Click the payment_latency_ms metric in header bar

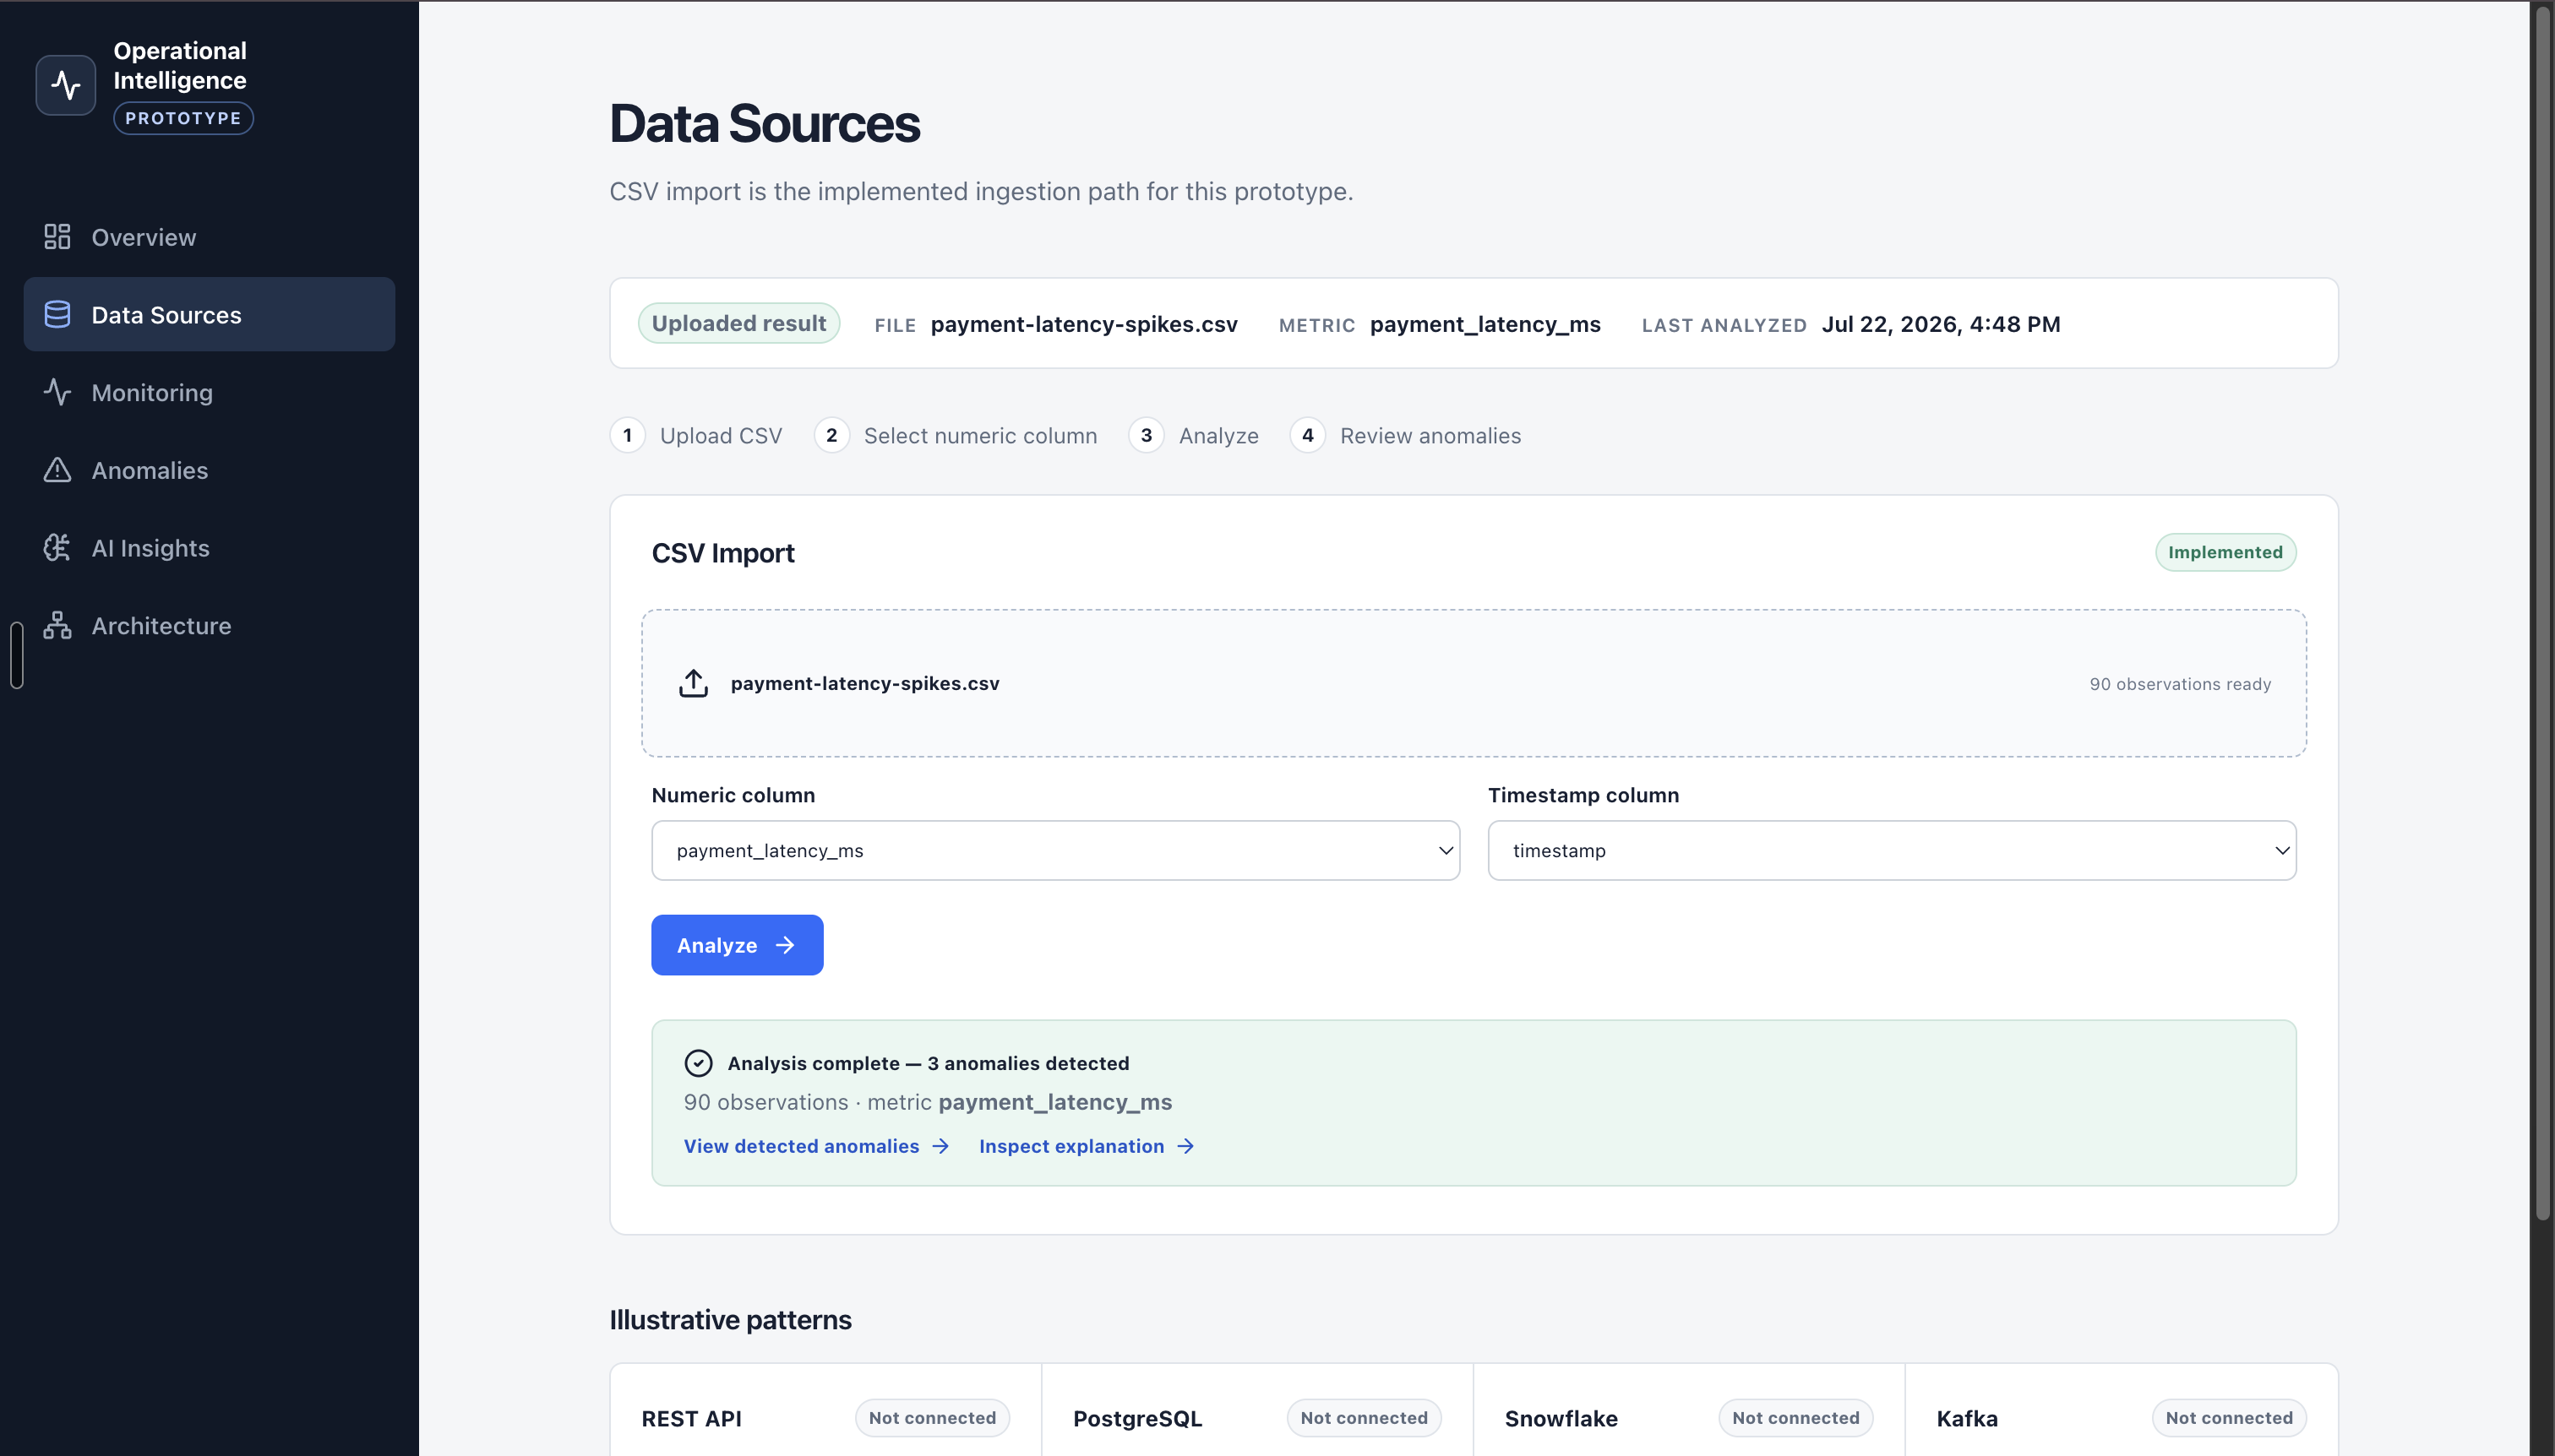pyautogui.click(x=1485, y=324)
